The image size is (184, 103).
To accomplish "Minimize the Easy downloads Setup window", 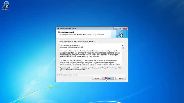I will pos(116,28).
